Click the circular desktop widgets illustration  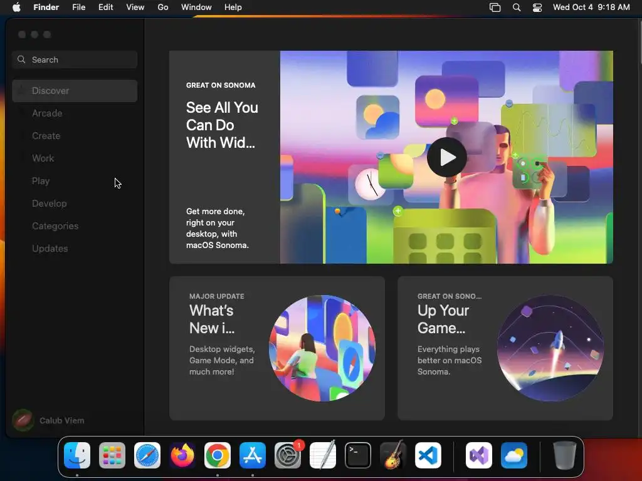tap(322, 348)
